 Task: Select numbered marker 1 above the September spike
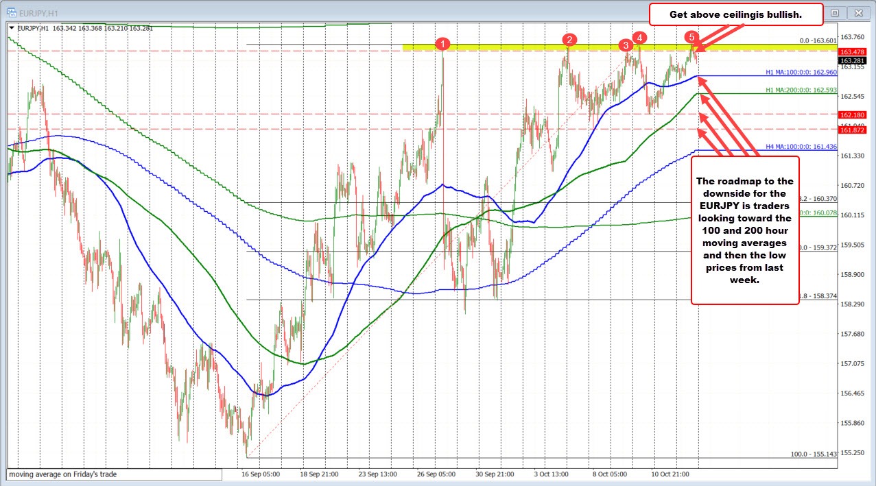(x=442, y=44)
